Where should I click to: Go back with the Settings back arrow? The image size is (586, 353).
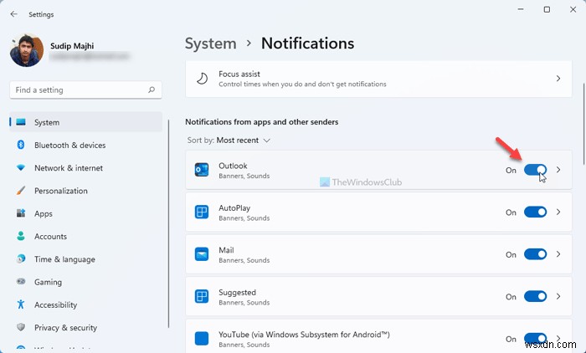pyautogui.click(x=14, y=14)
